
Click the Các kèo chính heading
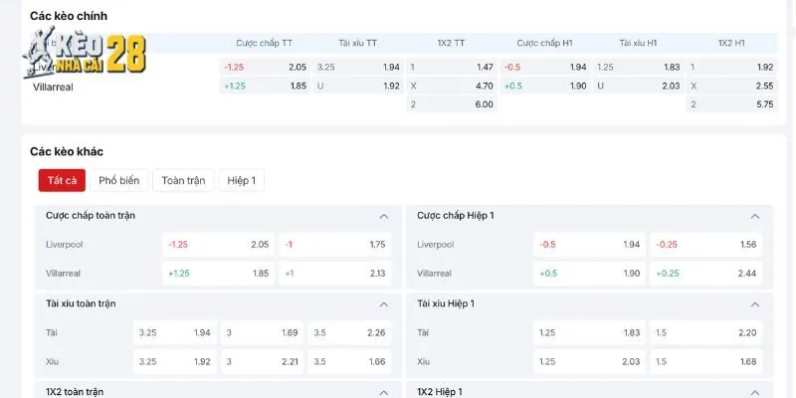[x=69, y=16]
